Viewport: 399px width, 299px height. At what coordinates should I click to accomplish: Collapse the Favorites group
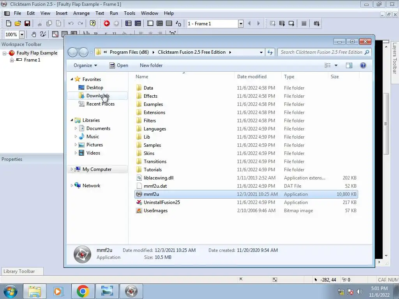[72, 79]
